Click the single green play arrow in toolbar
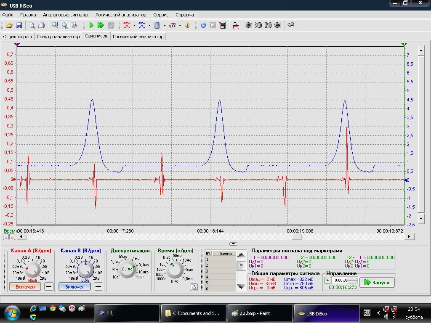Screen dimensions: 431x323 [91, 25]
